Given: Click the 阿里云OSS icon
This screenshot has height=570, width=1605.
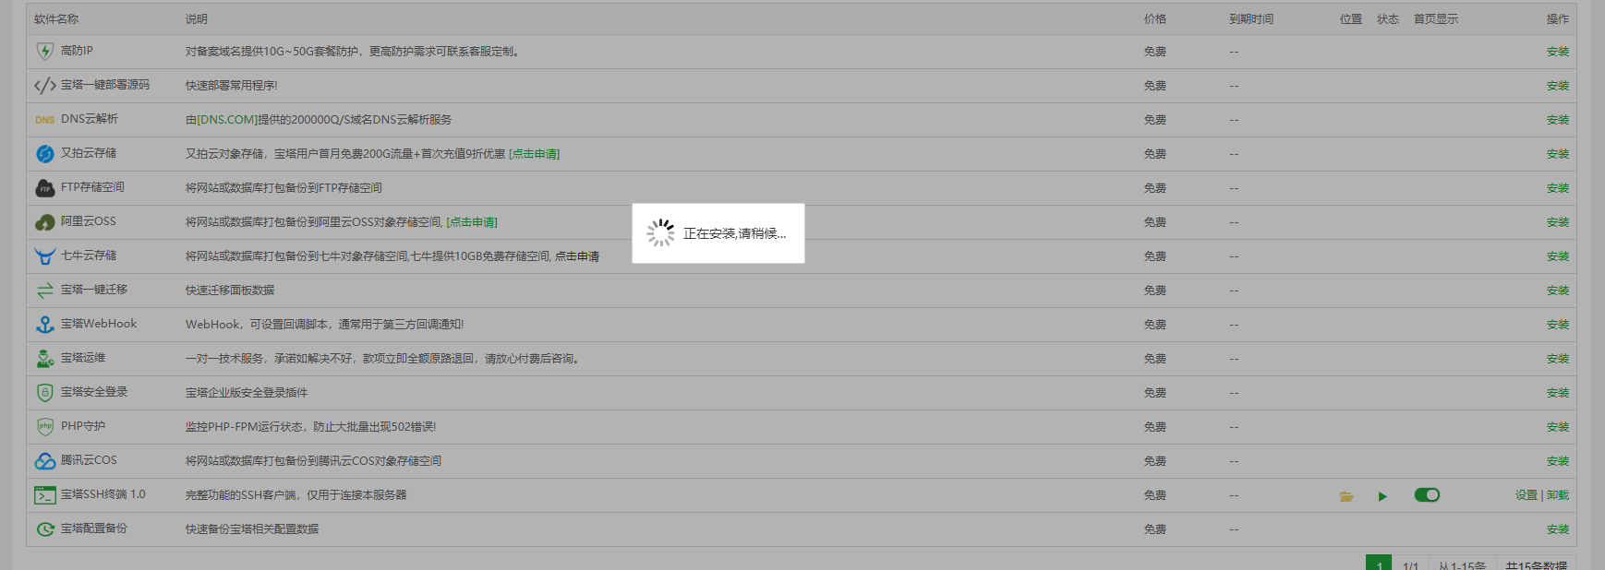Looking at the screenshot, I should pyautogui.click(x=44, y=222).
